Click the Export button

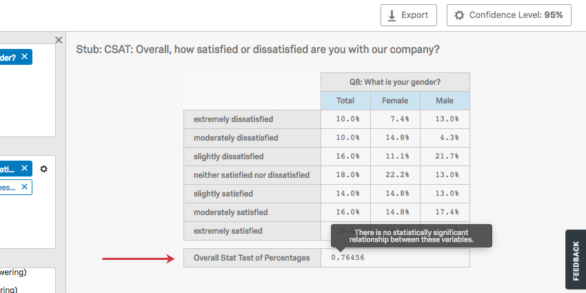pos(408,15)
